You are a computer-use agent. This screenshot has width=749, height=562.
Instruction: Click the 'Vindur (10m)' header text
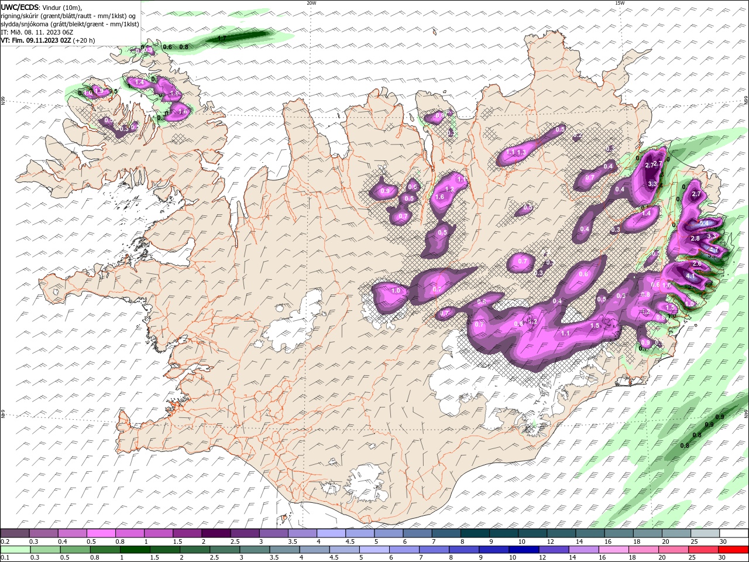tap(63, 7)
